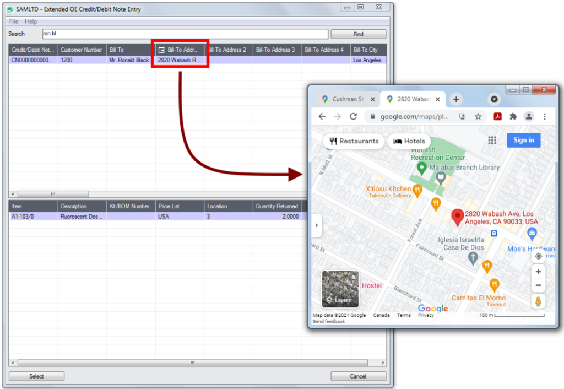Screen dimensions: 564x389
Task: Open a new browser tab
Action: coord(456,99)
